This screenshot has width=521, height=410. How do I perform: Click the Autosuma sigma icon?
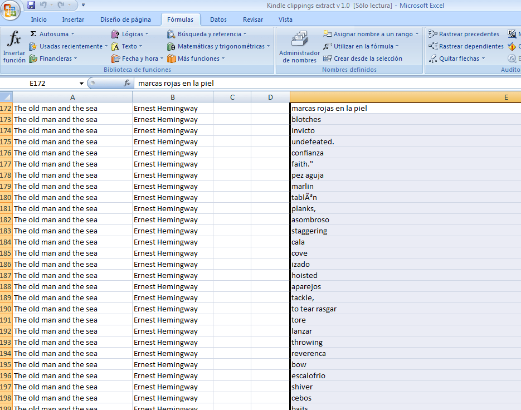pyautogui.click(x=33, y=34)
